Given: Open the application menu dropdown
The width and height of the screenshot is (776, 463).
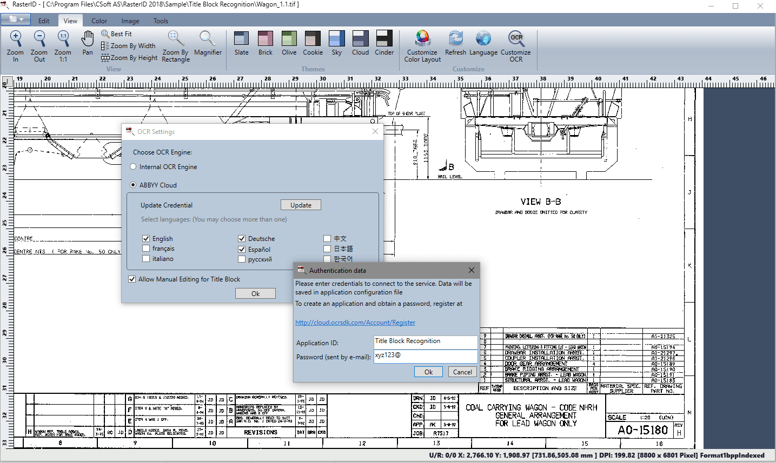Looking at the screenshot, I should (x=16, y=20).
